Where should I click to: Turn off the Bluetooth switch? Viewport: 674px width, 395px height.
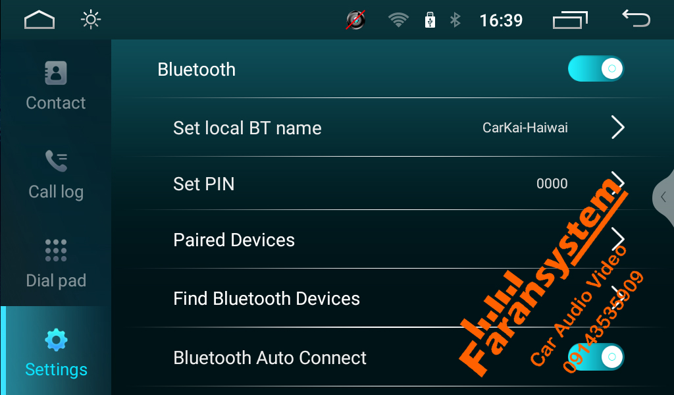tap(596, 68)
